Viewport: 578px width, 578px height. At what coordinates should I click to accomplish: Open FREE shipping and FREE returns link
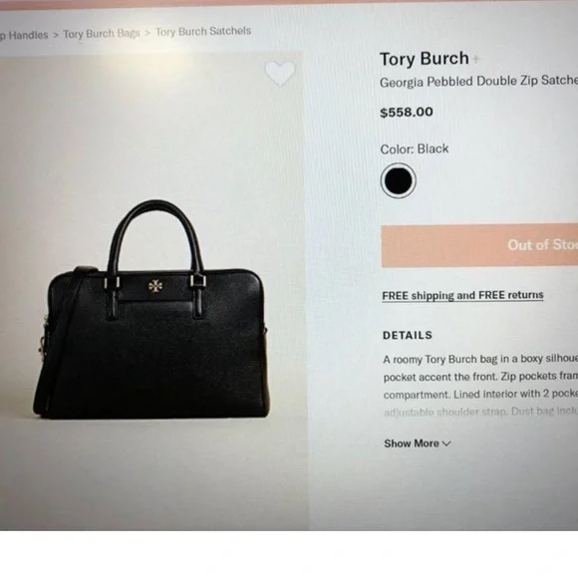coord(462,296)
